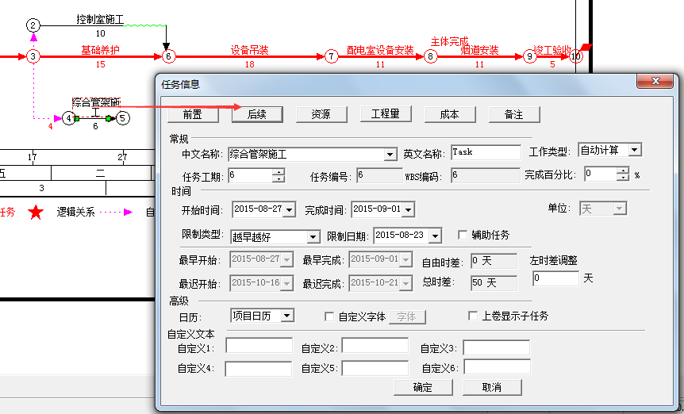Screen dimensions: 684x414
Task: Check the 自定义字体 option
Action: click(330, 316)
